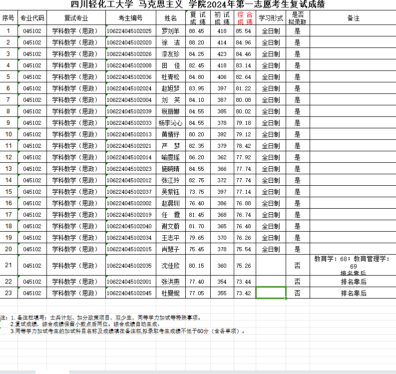Select the name cell 张洪燕
This screenshot has width=396, height=374.
171,282
